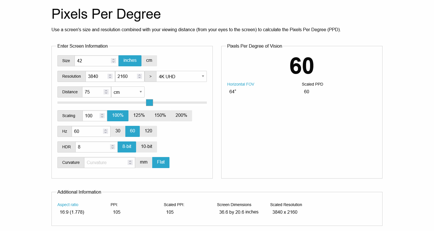Click the Curvature input field
434x231 pixels.
pos(109,162)
